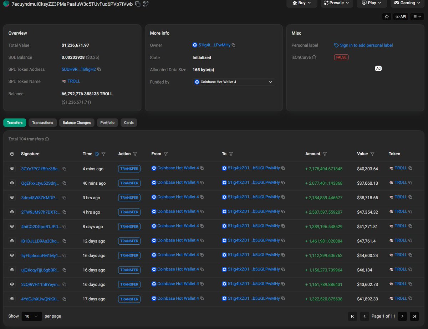
Task: Expand the Presale dropdown menu
Action: pyautogui.click(x=337, y=3)
